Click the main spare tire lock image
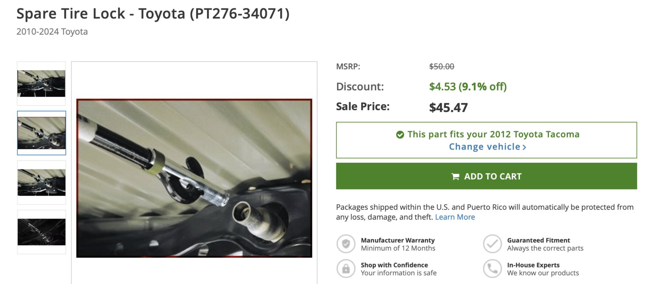The image size is (666, 284). coord(194,178)
